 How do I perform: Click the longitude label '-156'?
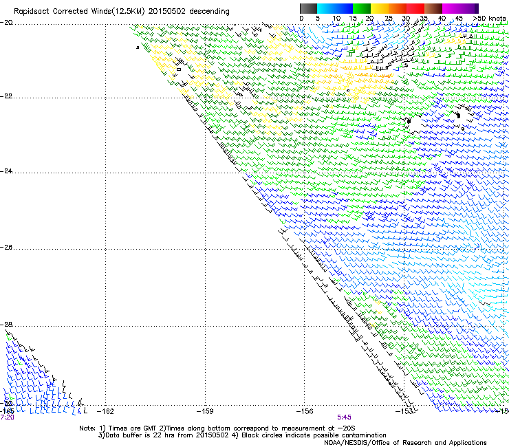[x=305, y=411]
